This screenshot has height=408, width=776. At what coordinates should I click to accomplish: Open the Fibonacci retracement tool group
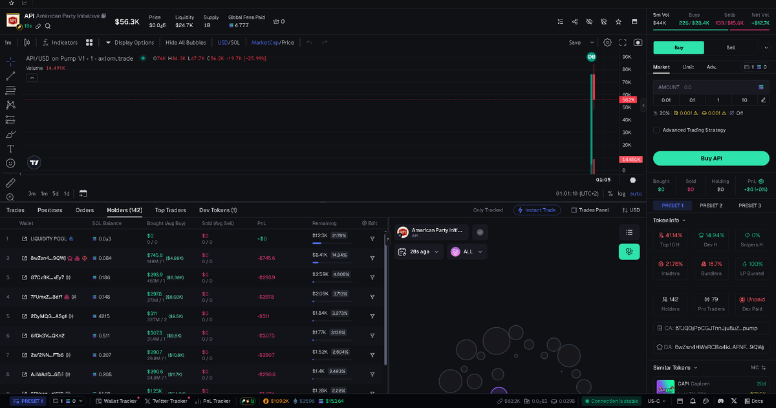pyautogui.click(x=10, y=90)
